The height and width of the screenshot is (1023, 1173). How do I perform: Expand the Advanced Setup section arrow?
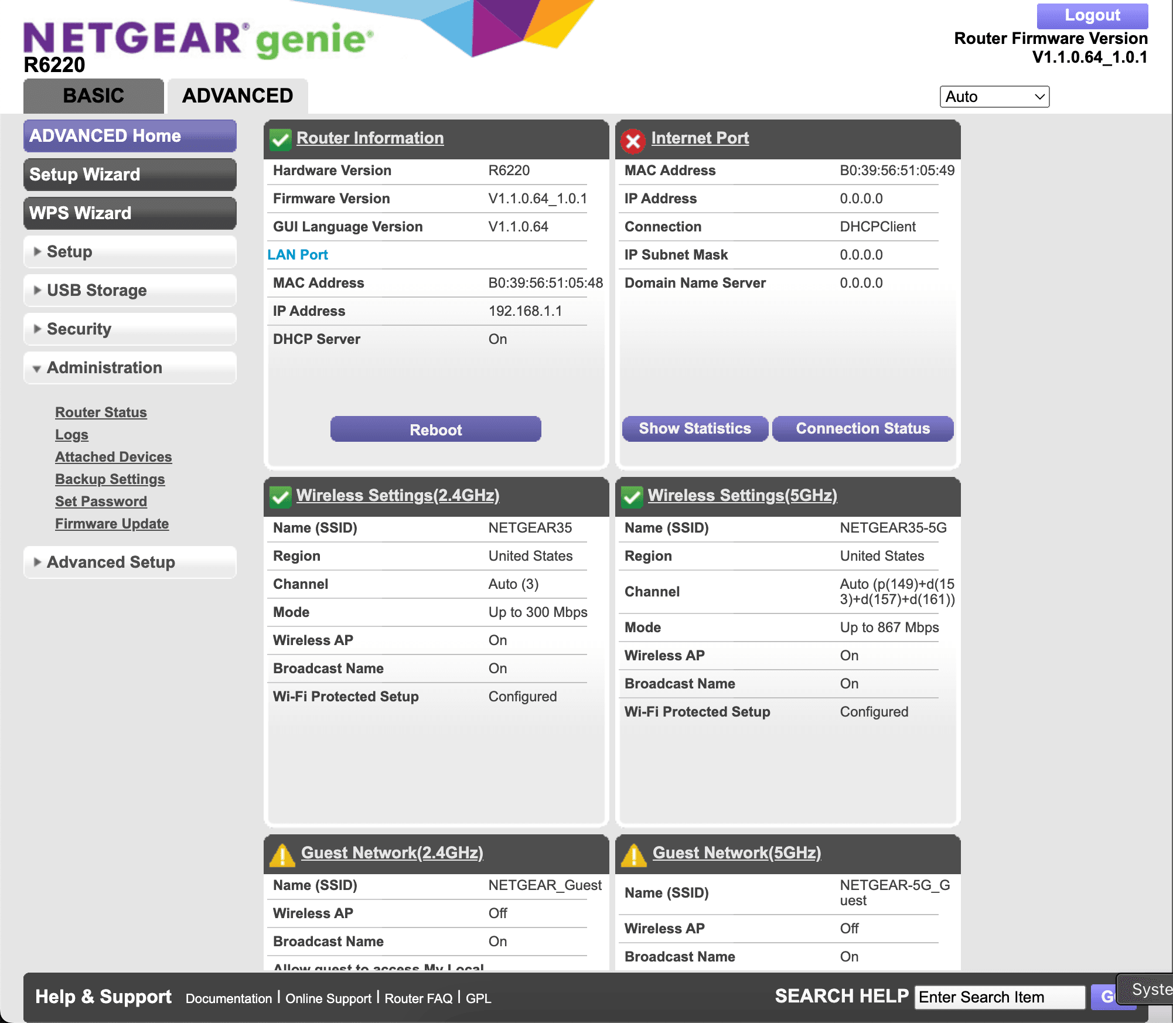37,562
